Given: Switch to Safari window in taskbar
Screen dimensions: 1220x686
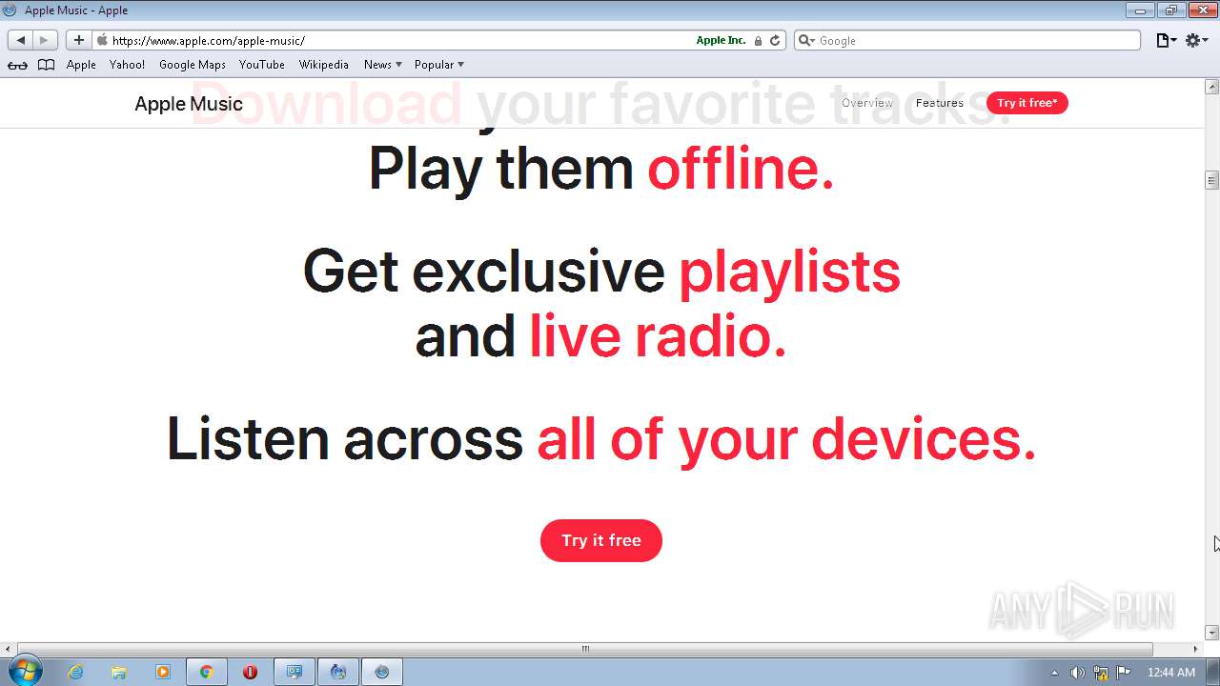Looking at the screenshot, I should click(x=382, y=672).
